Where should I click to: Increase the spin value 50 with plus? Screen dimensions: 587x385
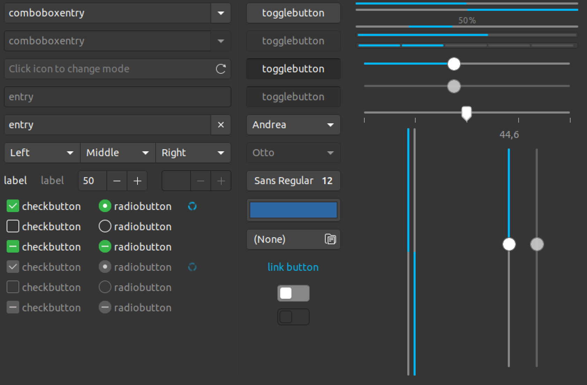tap(138, 181)
